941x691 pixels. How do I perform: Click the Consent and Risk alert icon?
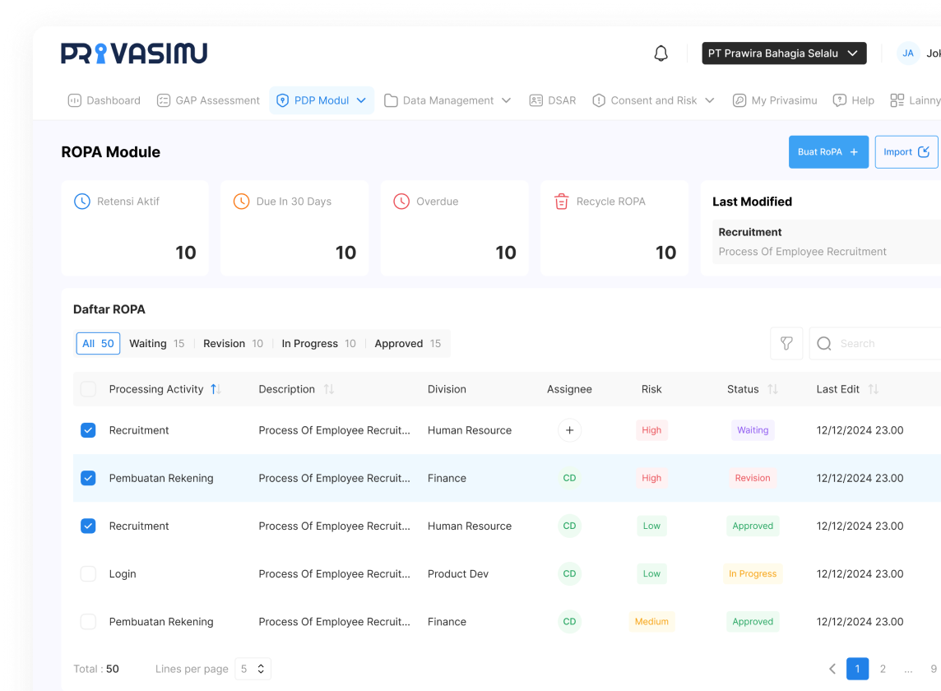(x=598, y=100)
